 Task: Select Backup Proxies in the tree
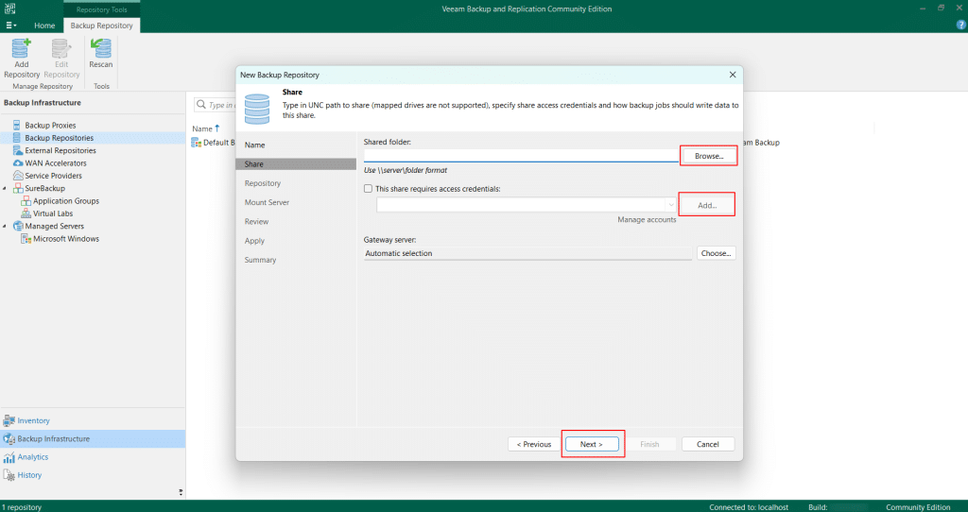51,126
